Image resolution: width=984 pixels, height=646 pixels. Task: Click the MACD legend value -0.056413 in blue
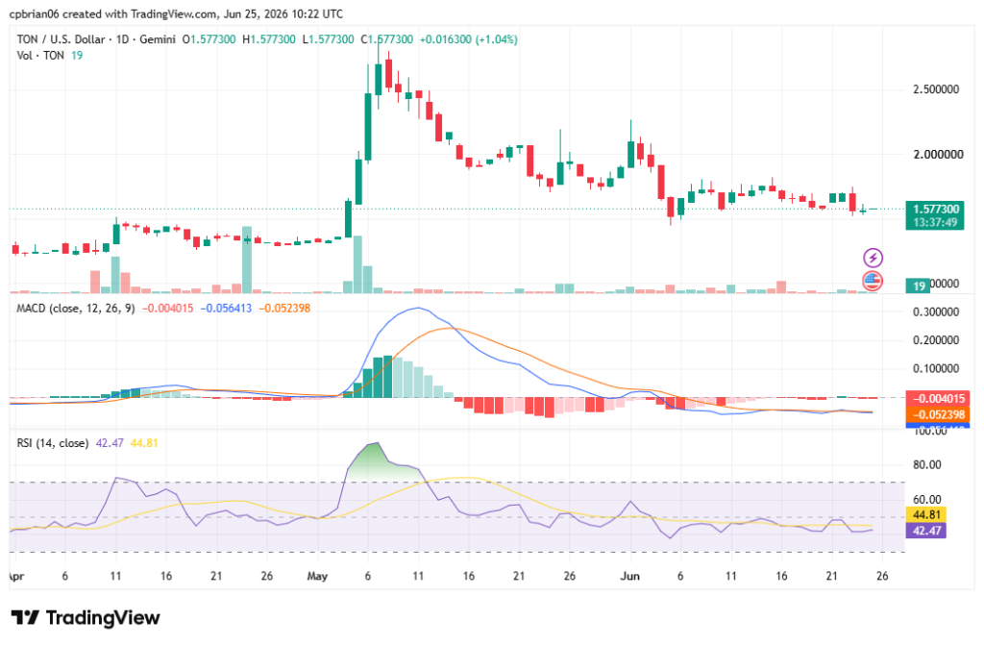pyautogui.click(x=226, y=309)
